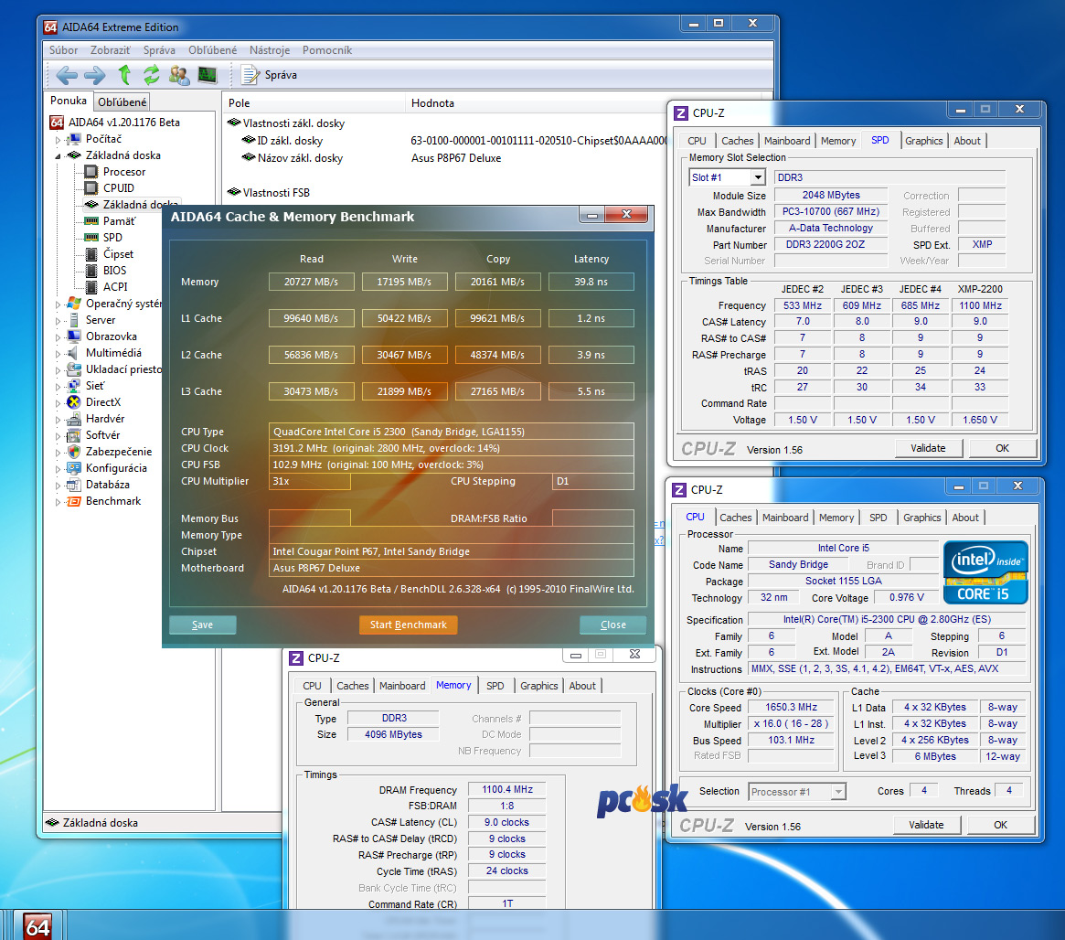Click the Obrazovka monitor icon
Image resolution: width=1065 pixels, height=940 pixels.
coord(74,336)
